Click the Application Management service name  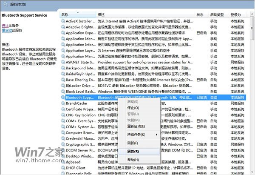click(80, 56)
